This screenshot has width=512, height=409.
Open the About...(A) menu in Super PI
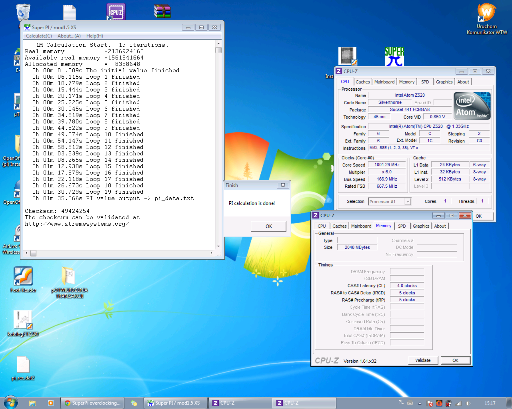pos(69,36)
